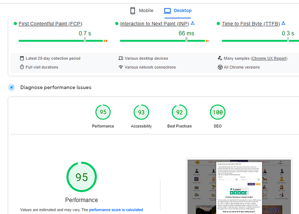Click the experimental flask icon beside TTFB

tap(284, 23)
